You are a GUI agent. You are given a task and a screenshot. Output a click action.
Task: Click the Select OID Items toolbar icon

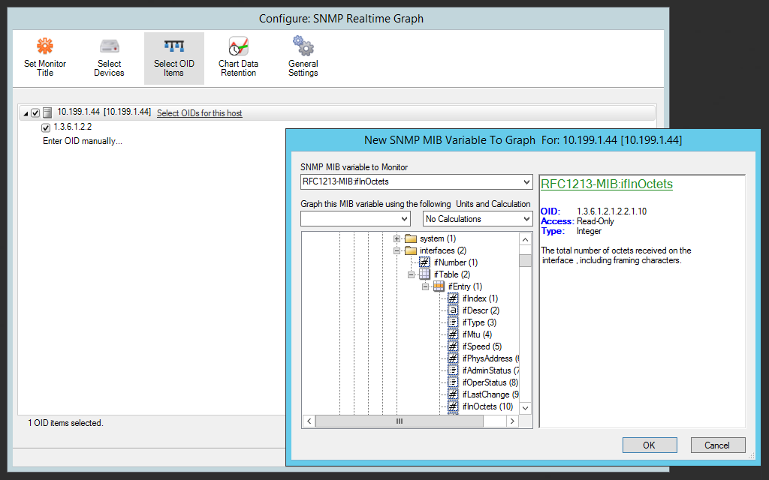[173, 56]
